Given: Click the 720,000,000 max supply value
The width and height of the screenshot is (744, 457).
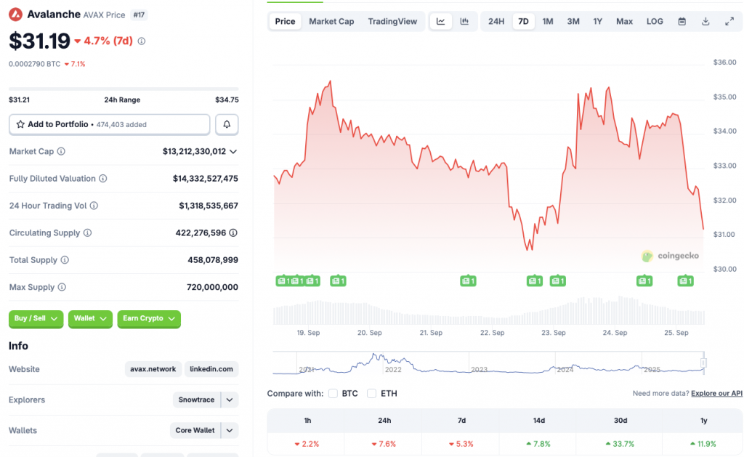Looking at the screenshot, I should pos(213,287).
